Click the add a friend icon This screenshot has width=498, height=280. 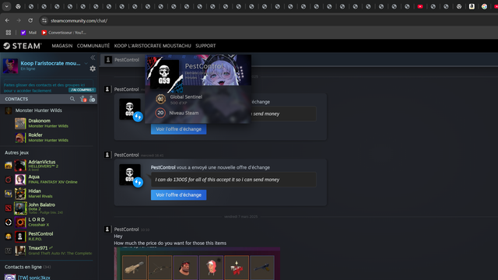pos(92,99)
